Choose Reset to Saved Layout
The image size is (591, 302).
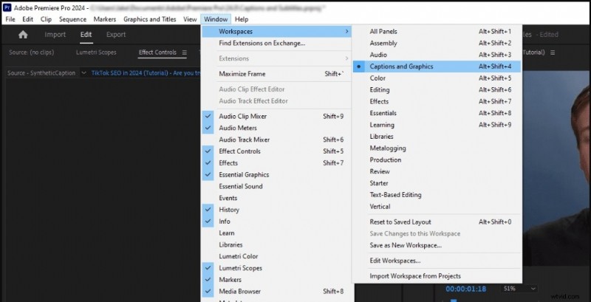[x=437, y=222]
